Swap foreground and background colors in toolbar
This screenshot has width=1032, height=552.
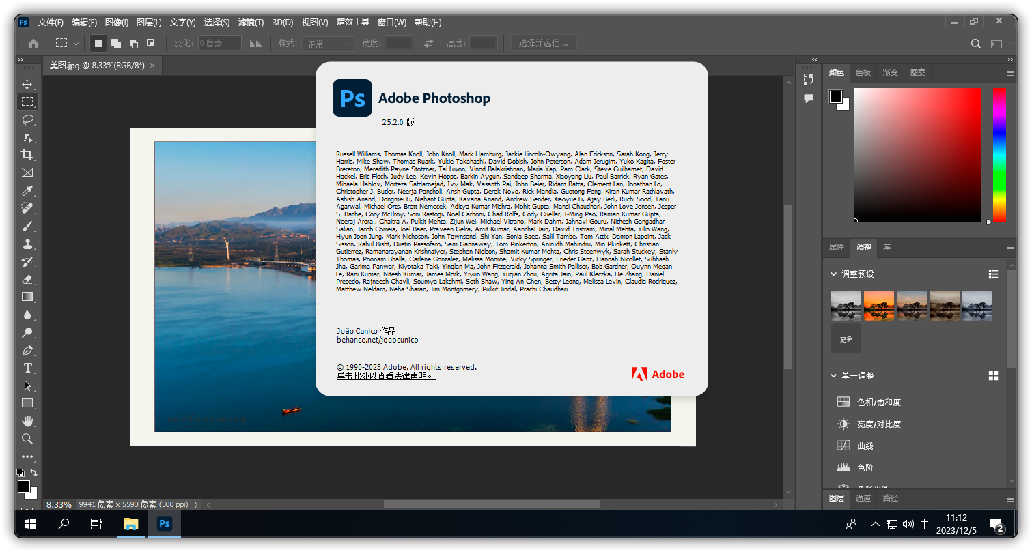pyautogui.click(x=33, y=472)
